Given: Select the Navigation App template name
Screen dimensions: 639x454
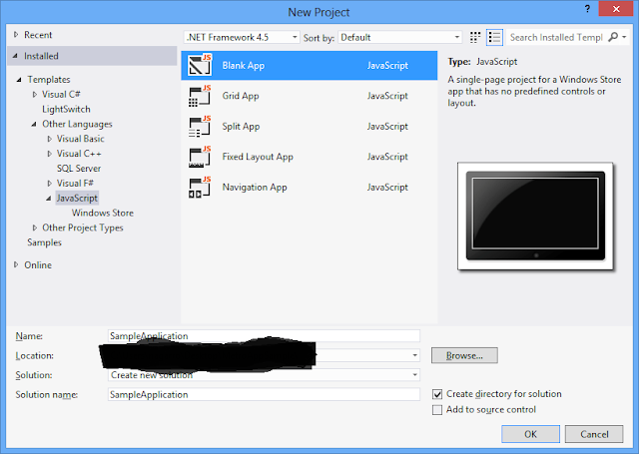Looking at the screenshot, I should pyautogui.click(x=255, y=188).
